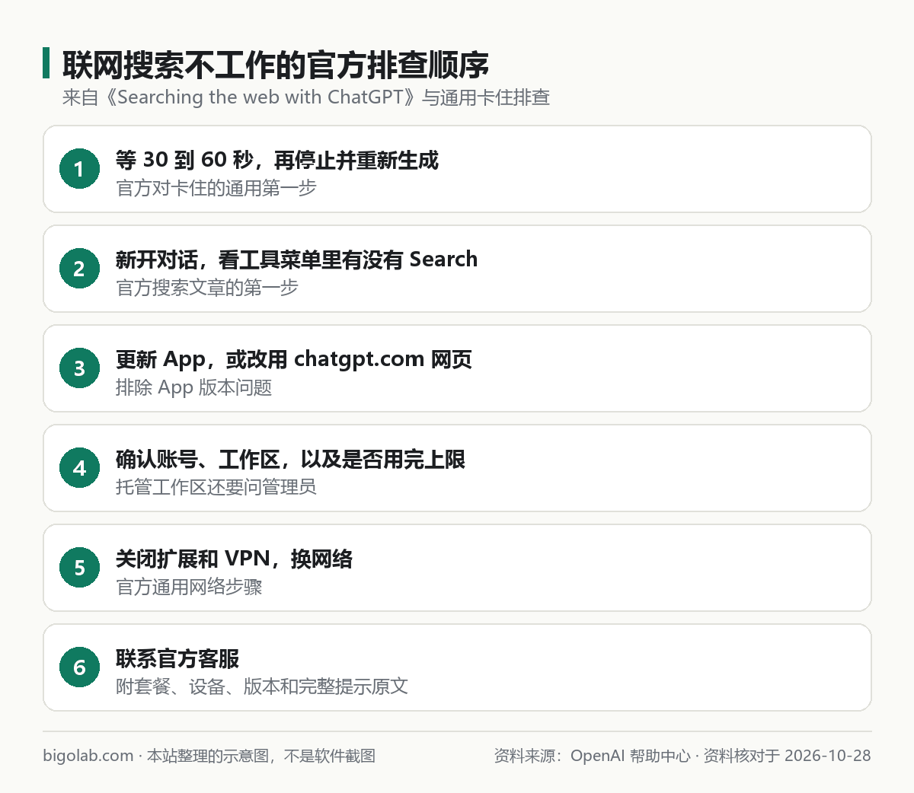Select the green step 2 circle
This screenshot has width=914, height=793.
[x=80, y=269]
